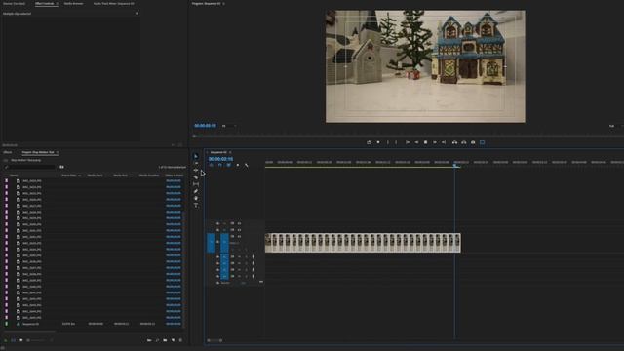Switch to Effect Controls tab

point(44,4)
